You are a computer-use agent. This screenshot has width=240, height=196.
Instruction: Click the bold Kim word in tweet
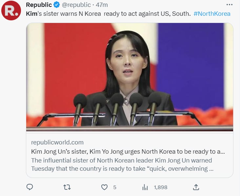(x=32, y=14)
